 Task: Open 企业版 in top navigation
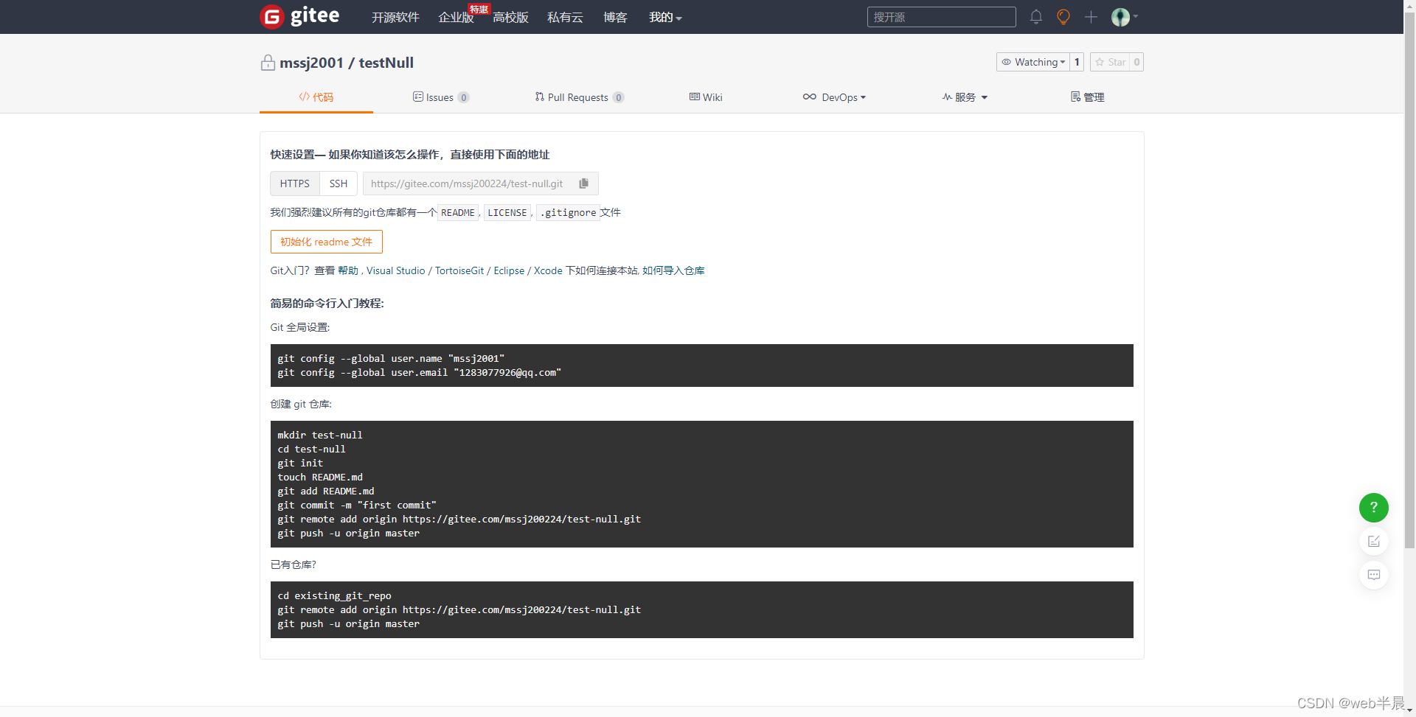click(456, 17)
